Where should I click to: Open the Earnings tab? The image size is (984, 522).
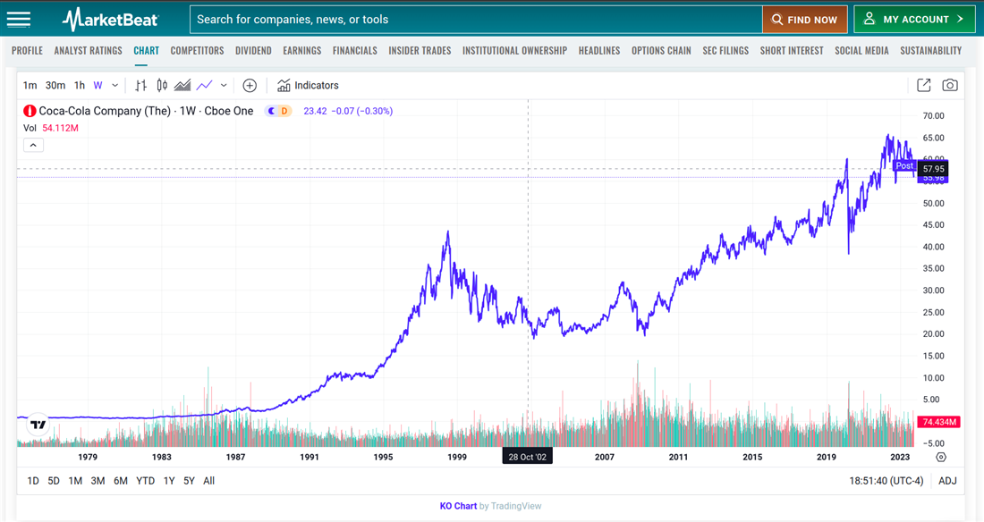(301, 51)
